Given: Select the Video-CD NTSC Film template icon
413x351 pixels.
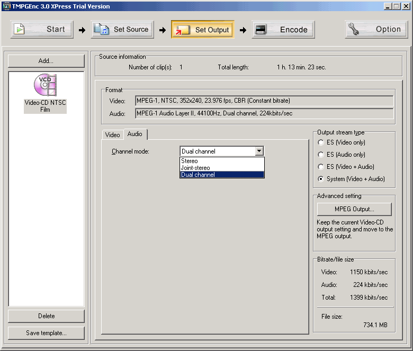Looking at the screenshot, I should 45,86.
